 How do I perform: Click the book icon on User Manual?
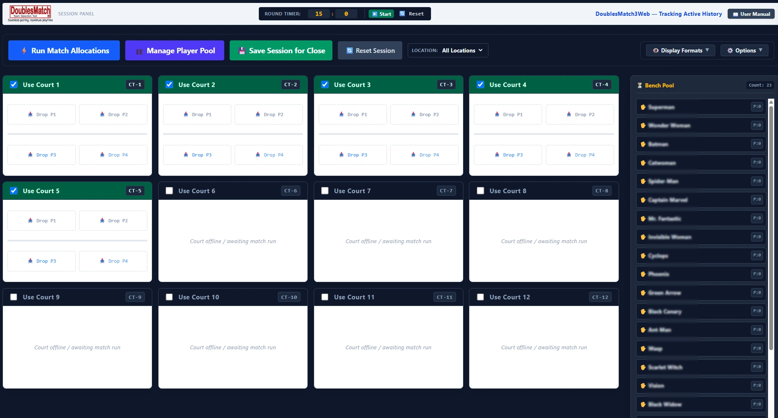[736, 14]
